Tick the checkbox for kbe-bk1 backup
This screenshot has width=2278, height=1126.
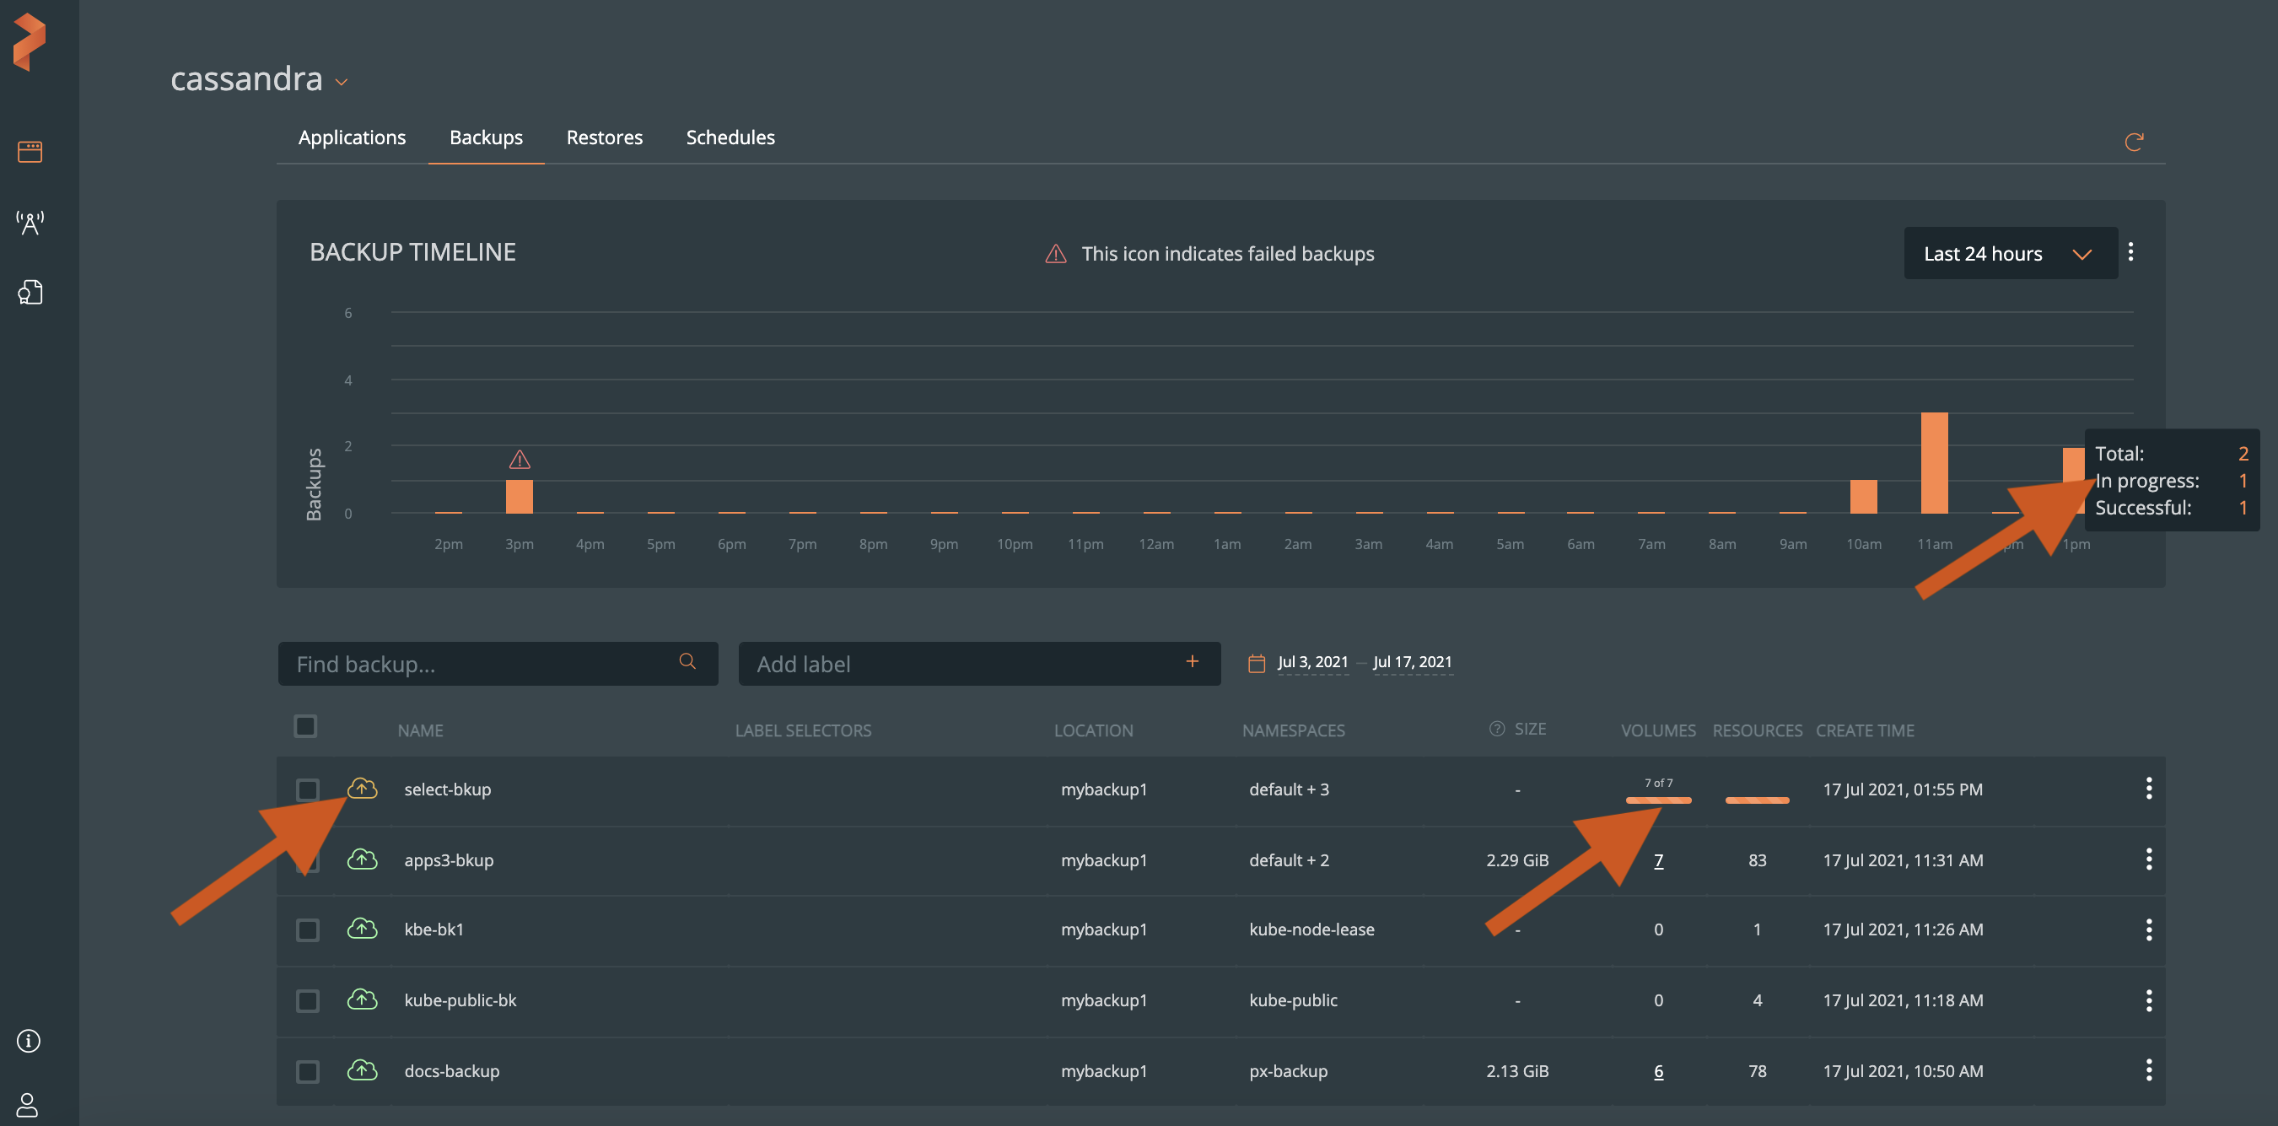307,929
